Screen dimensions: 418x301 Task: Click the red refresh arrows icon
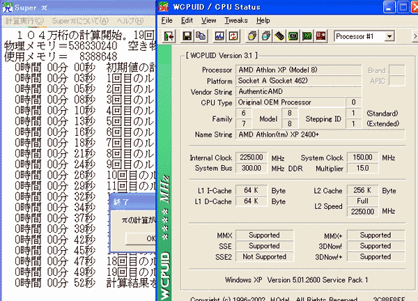[x=233, y=36]
